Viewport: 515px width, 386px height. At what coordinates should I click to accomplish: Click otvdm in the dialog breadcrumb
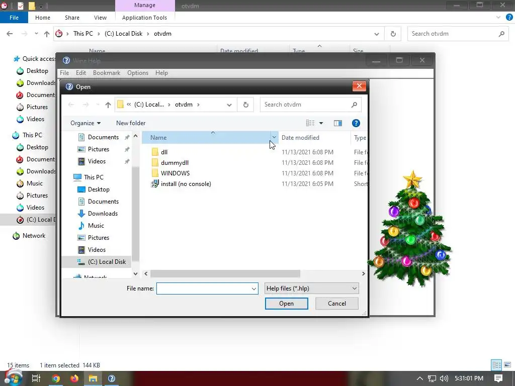[184, 105]
